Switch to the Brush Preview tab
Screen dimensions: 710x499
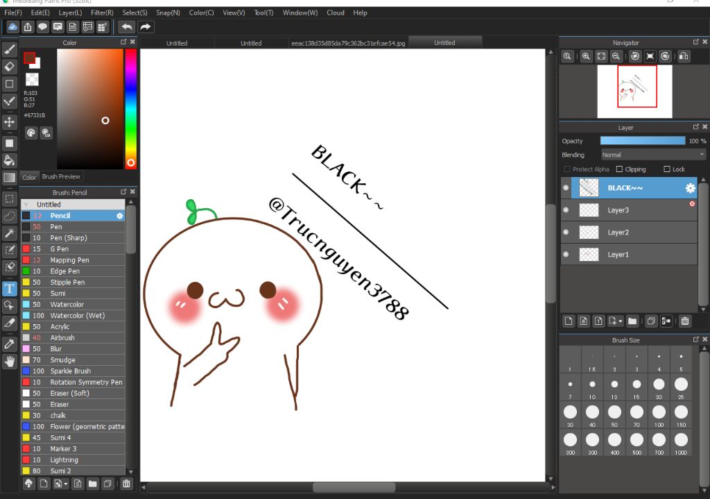(61, 177)
